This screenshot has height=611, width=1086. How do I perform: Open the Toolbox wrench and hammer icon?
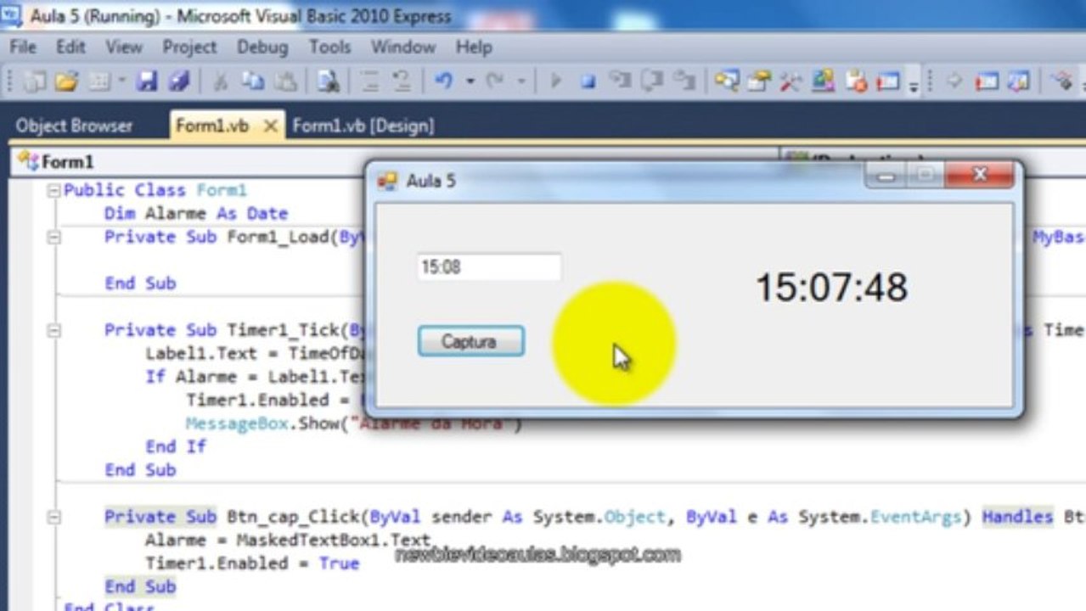pyautogui.click(x=791, y=81)
